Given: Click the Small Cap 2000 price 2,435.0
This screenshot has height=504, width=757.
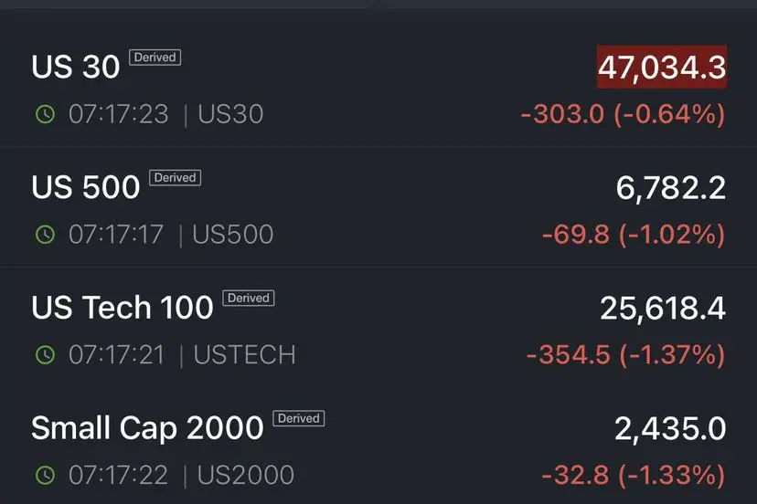Looking at the screenshot, I should [x=670, y=429].
